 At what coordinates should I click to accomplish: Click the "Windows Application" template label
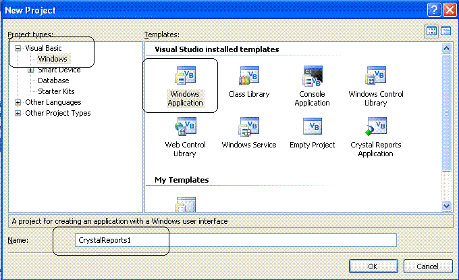185,99
